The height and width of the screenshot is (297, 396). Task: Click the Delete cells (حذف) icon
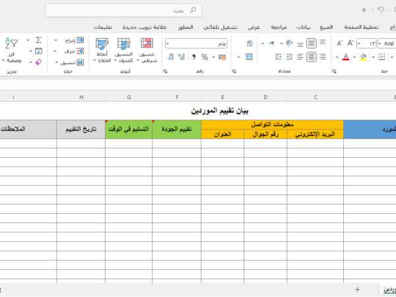[x=81, y=51]
